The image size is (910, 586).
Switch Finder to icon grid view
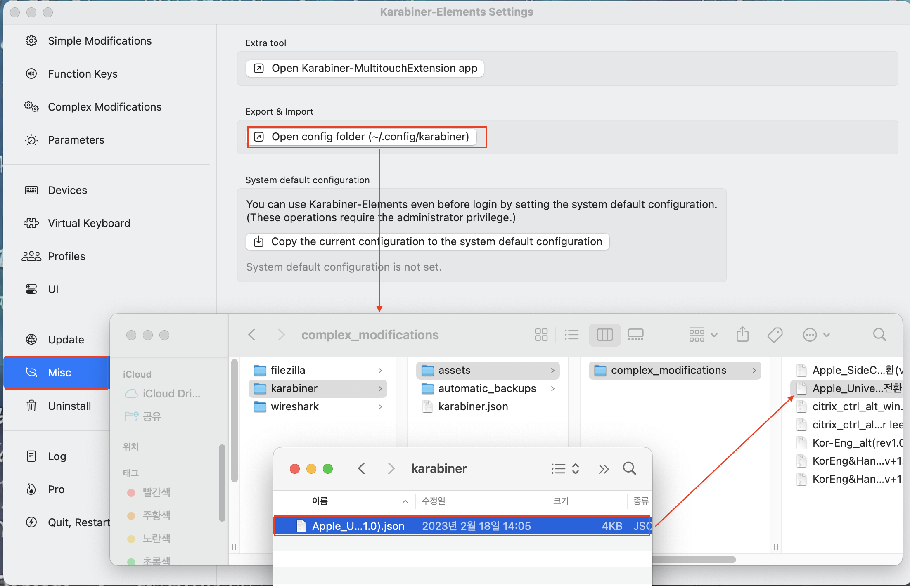point(541,335)
